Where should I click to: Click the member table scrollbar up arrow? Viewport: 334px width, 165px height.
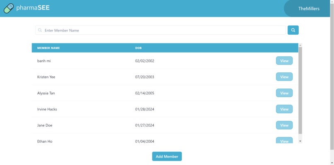click(x=300, y=45)
